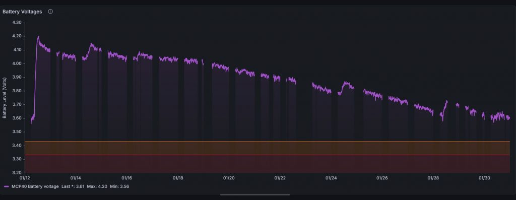Toggle the MCP40 Battery voltage legend series
This screenshot has height=200, width=516.
35,186
